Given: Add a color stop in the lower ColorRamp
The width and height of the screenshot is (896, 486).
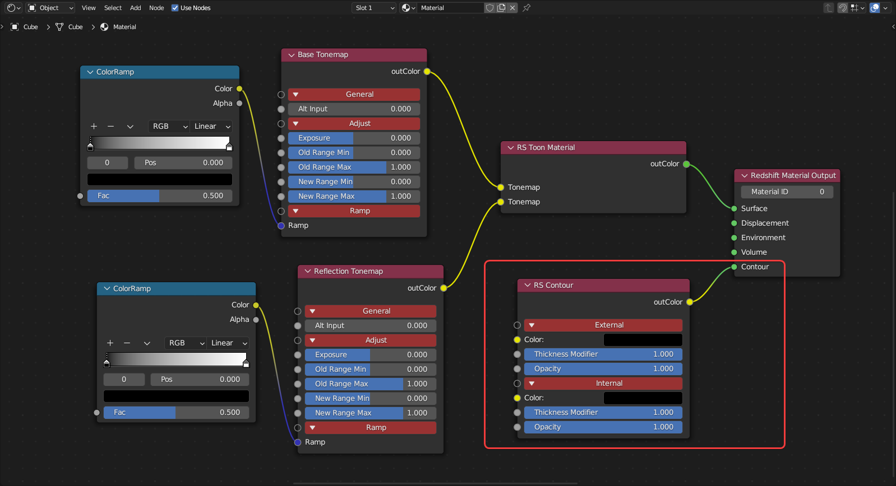Looking at the screenshot, I should click(110, 343).
